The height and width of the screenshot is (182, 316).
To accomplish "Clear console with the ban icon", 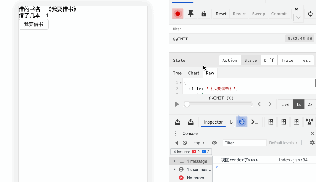I will point(185,143).
